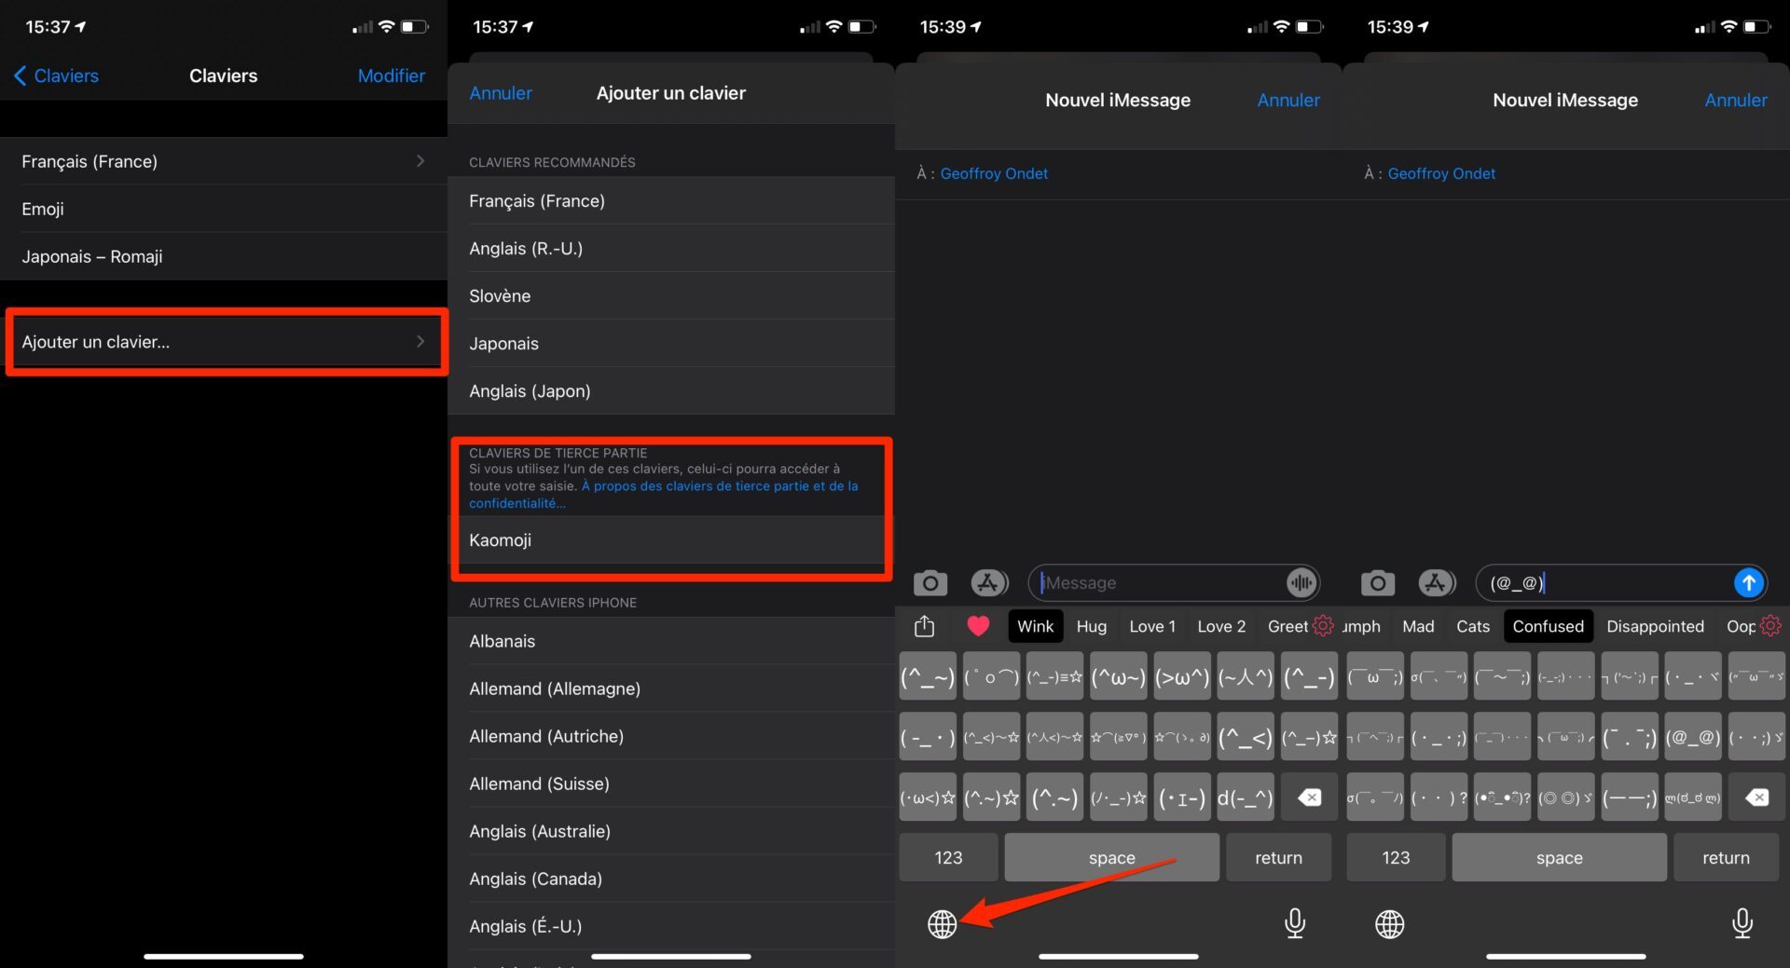Choose Anglais (Japon) keyboard
Screen dimensions: 1790x968
coord(671,391)
